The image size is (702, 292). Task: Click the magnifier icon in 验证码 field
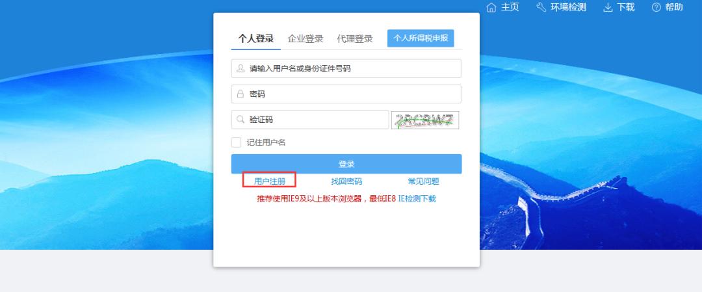[240, 120]
